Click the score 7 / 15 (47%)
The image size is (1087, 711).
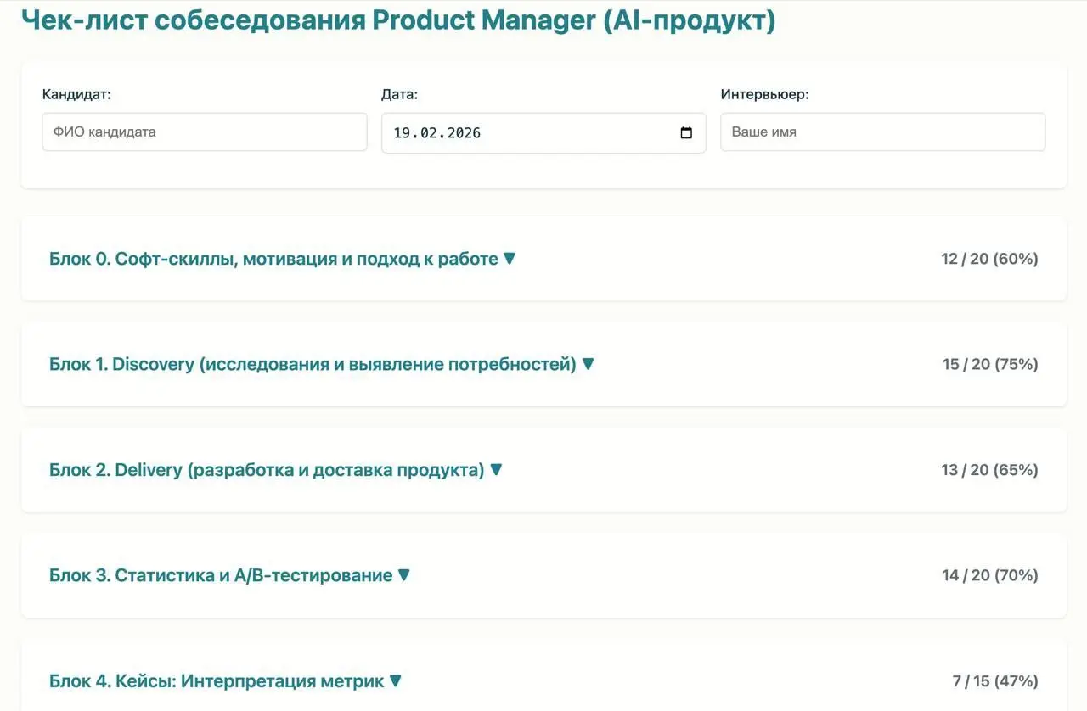tap(995, 681)
